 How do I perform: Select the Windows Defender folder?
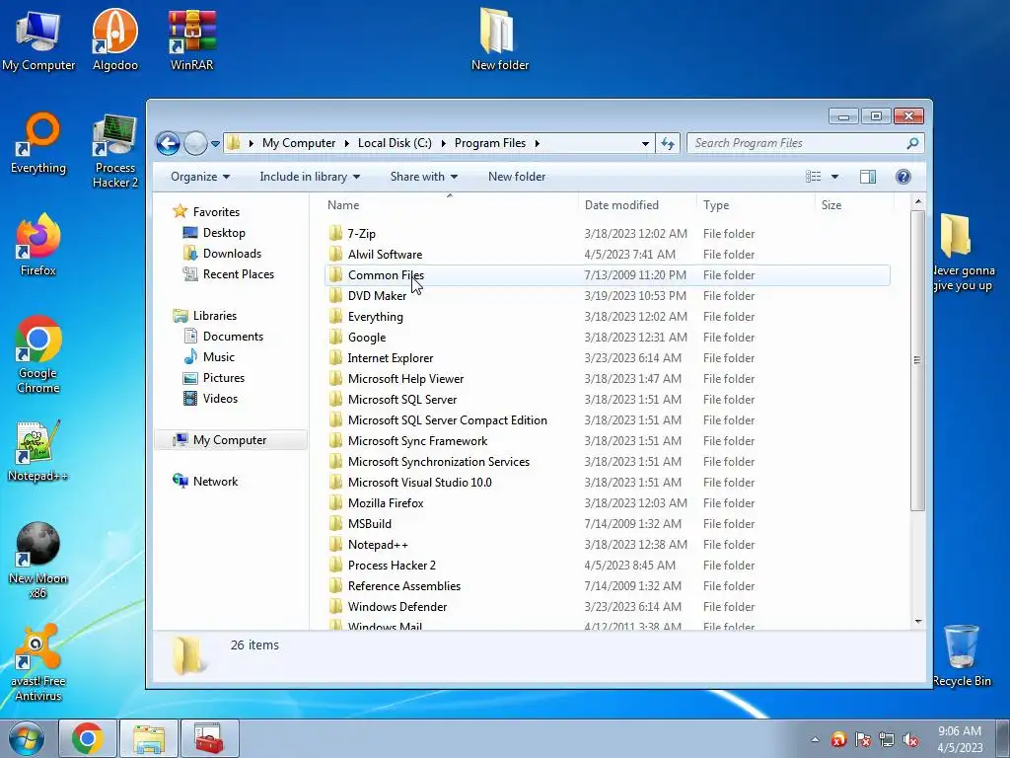pyautogui.click(x=397, y=607)
